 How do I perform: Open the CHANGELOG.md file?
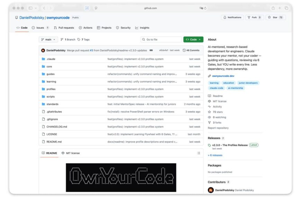click(57, 126)
